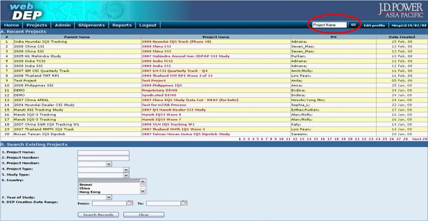Open the Projects menu
Image resolution: width=428 pixels, height=221 pixels.
[x=37, y=25]
